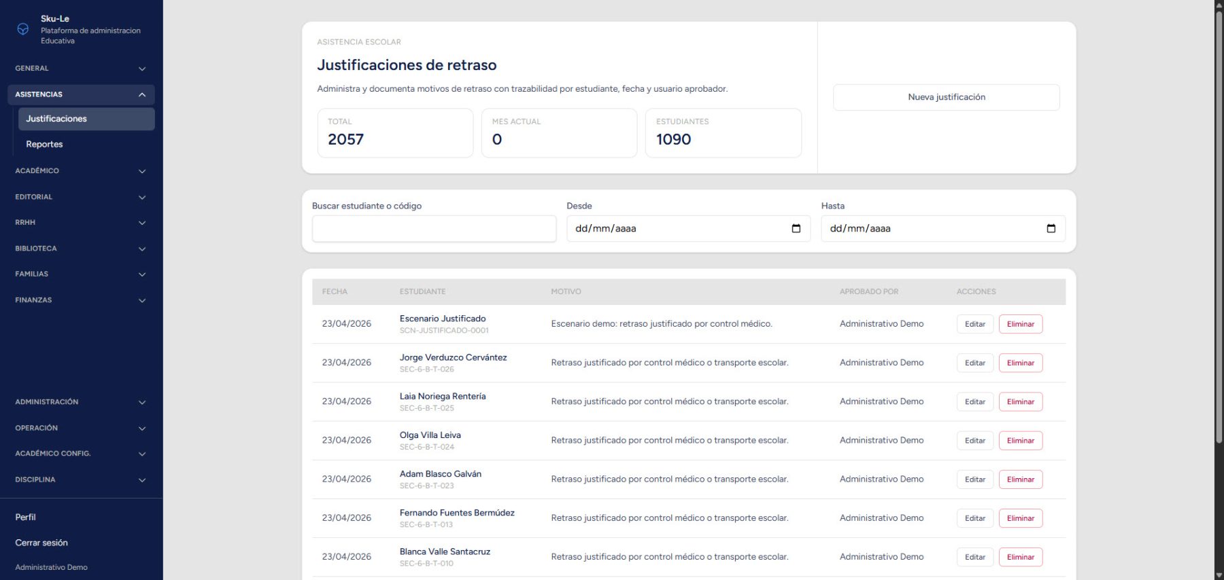The height and width of the screenshot is (580, 1224).
Task: Edit Adam Blasco Galván justification
Action: click(x=975, y=479)
